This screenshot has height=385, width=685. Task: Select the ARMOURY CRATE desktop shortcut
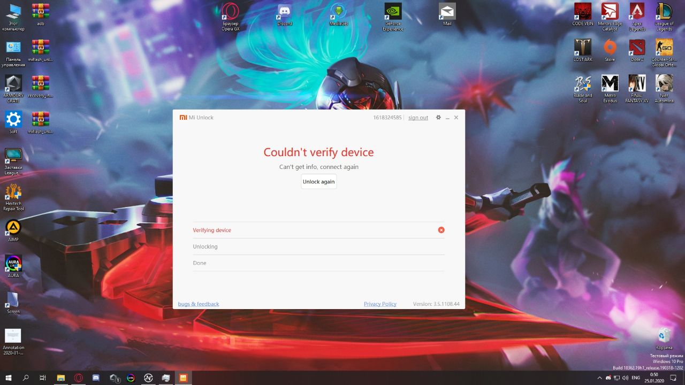coord(13,89)
